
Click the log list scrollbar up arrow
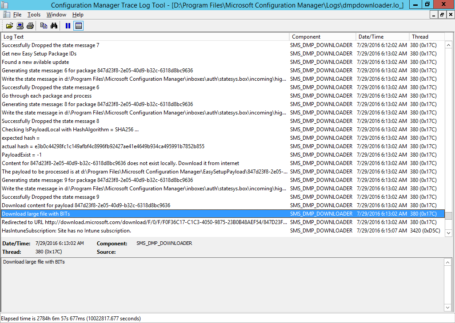(x=448, y=45)
